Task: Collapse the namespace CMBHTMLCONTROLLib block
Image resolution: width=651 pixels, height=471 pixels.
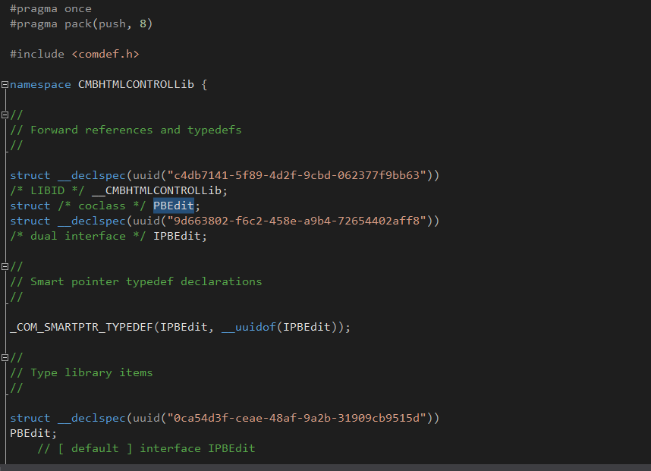Action: pyautogui.click(x=5, y=85)
